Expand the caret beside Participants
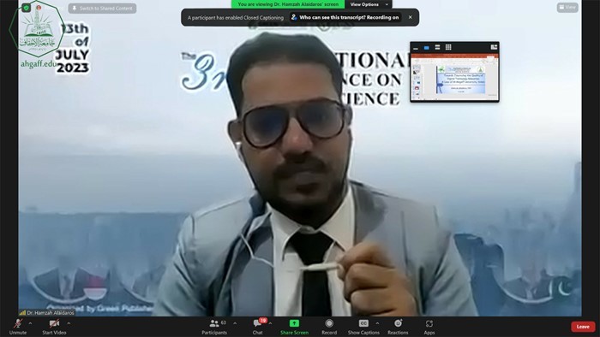Viewport: 600px width, 337px height. (235, 323)
